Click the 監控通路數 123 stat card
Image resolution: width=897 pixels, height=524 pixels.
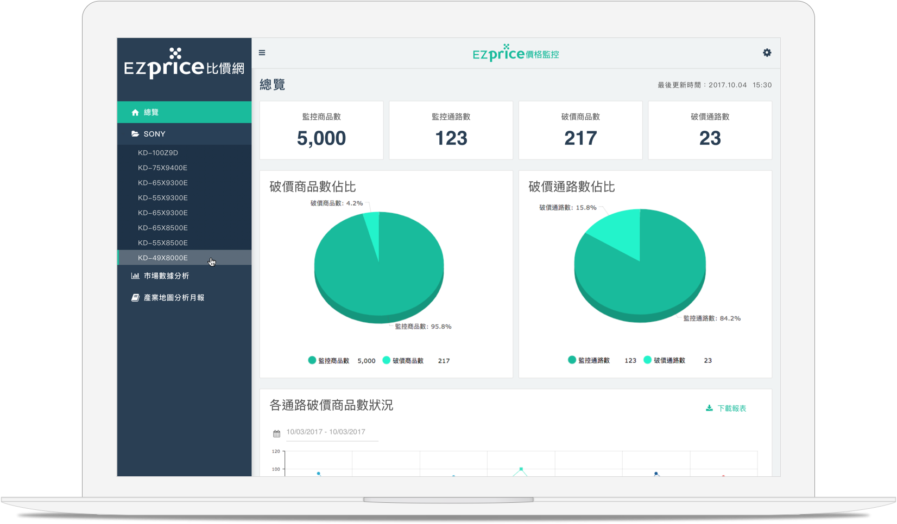451,130
